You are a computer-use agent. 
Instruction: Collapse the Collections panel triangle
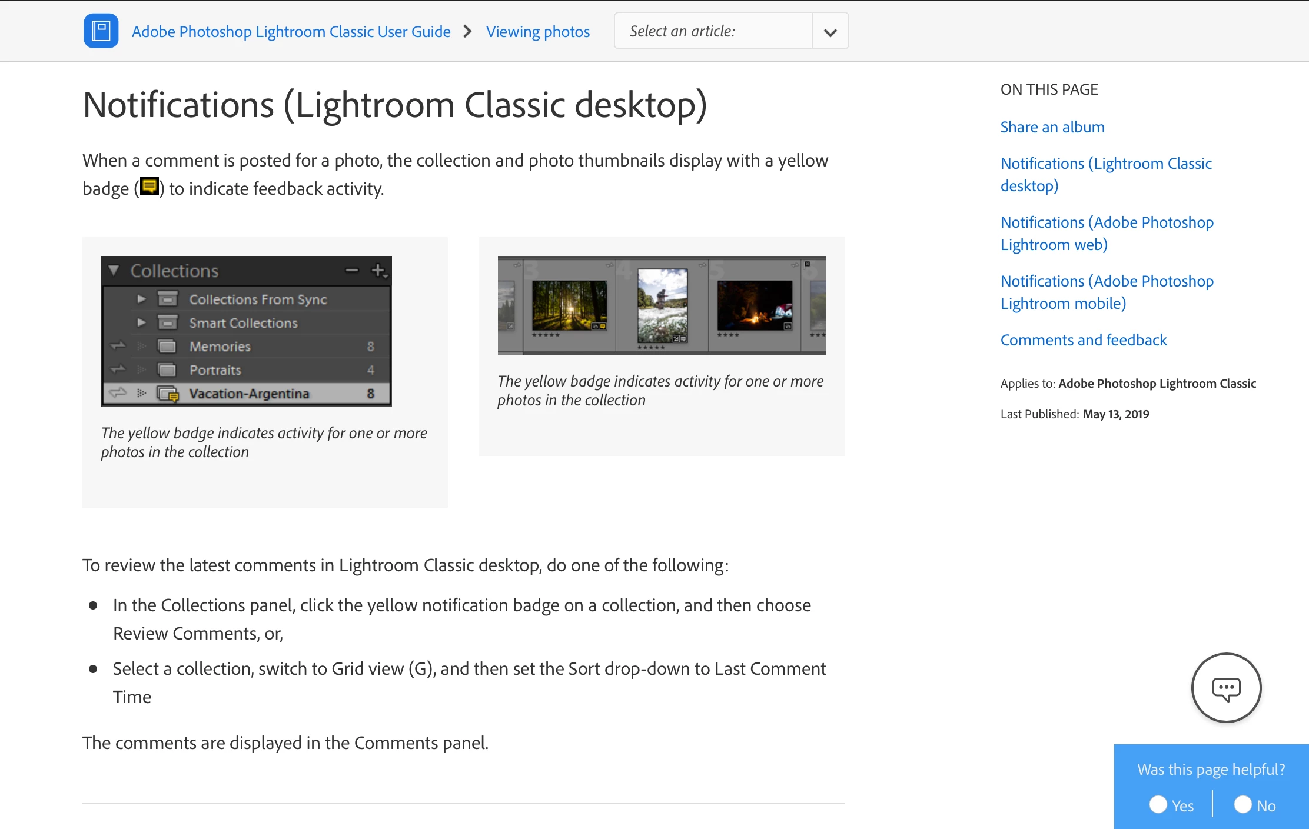pos(114,270)
